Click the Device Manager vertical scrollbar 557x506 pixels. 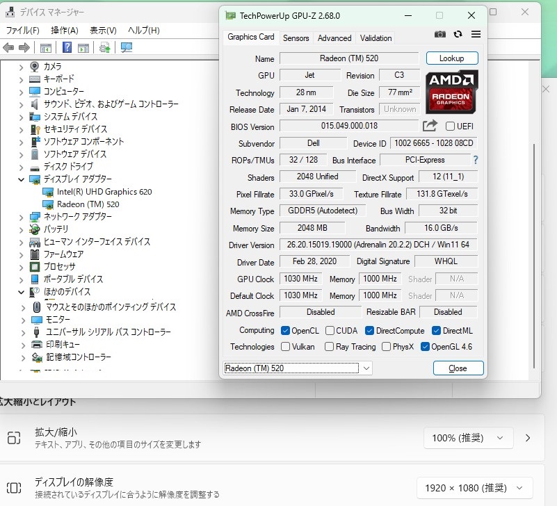pos(533,256)
